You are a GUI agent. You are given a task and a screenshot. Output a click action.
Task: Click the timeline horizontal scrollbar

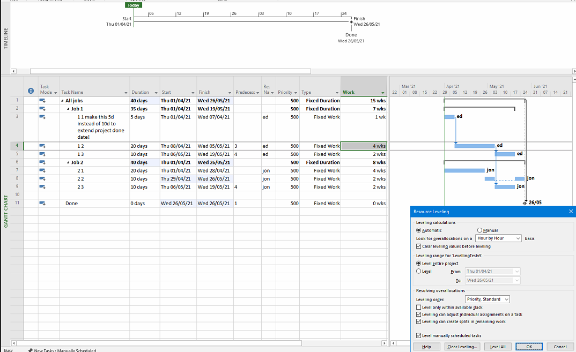click(x=171, y=71)
